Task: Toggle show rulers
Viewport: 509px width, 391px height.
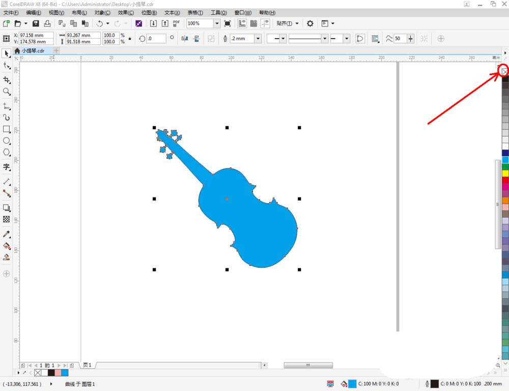Action: point(242,23)
